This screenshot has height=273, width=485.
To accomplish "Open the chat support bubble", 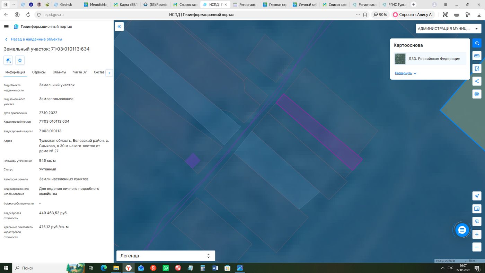I will pyautogui.click(x=462, y=230).
